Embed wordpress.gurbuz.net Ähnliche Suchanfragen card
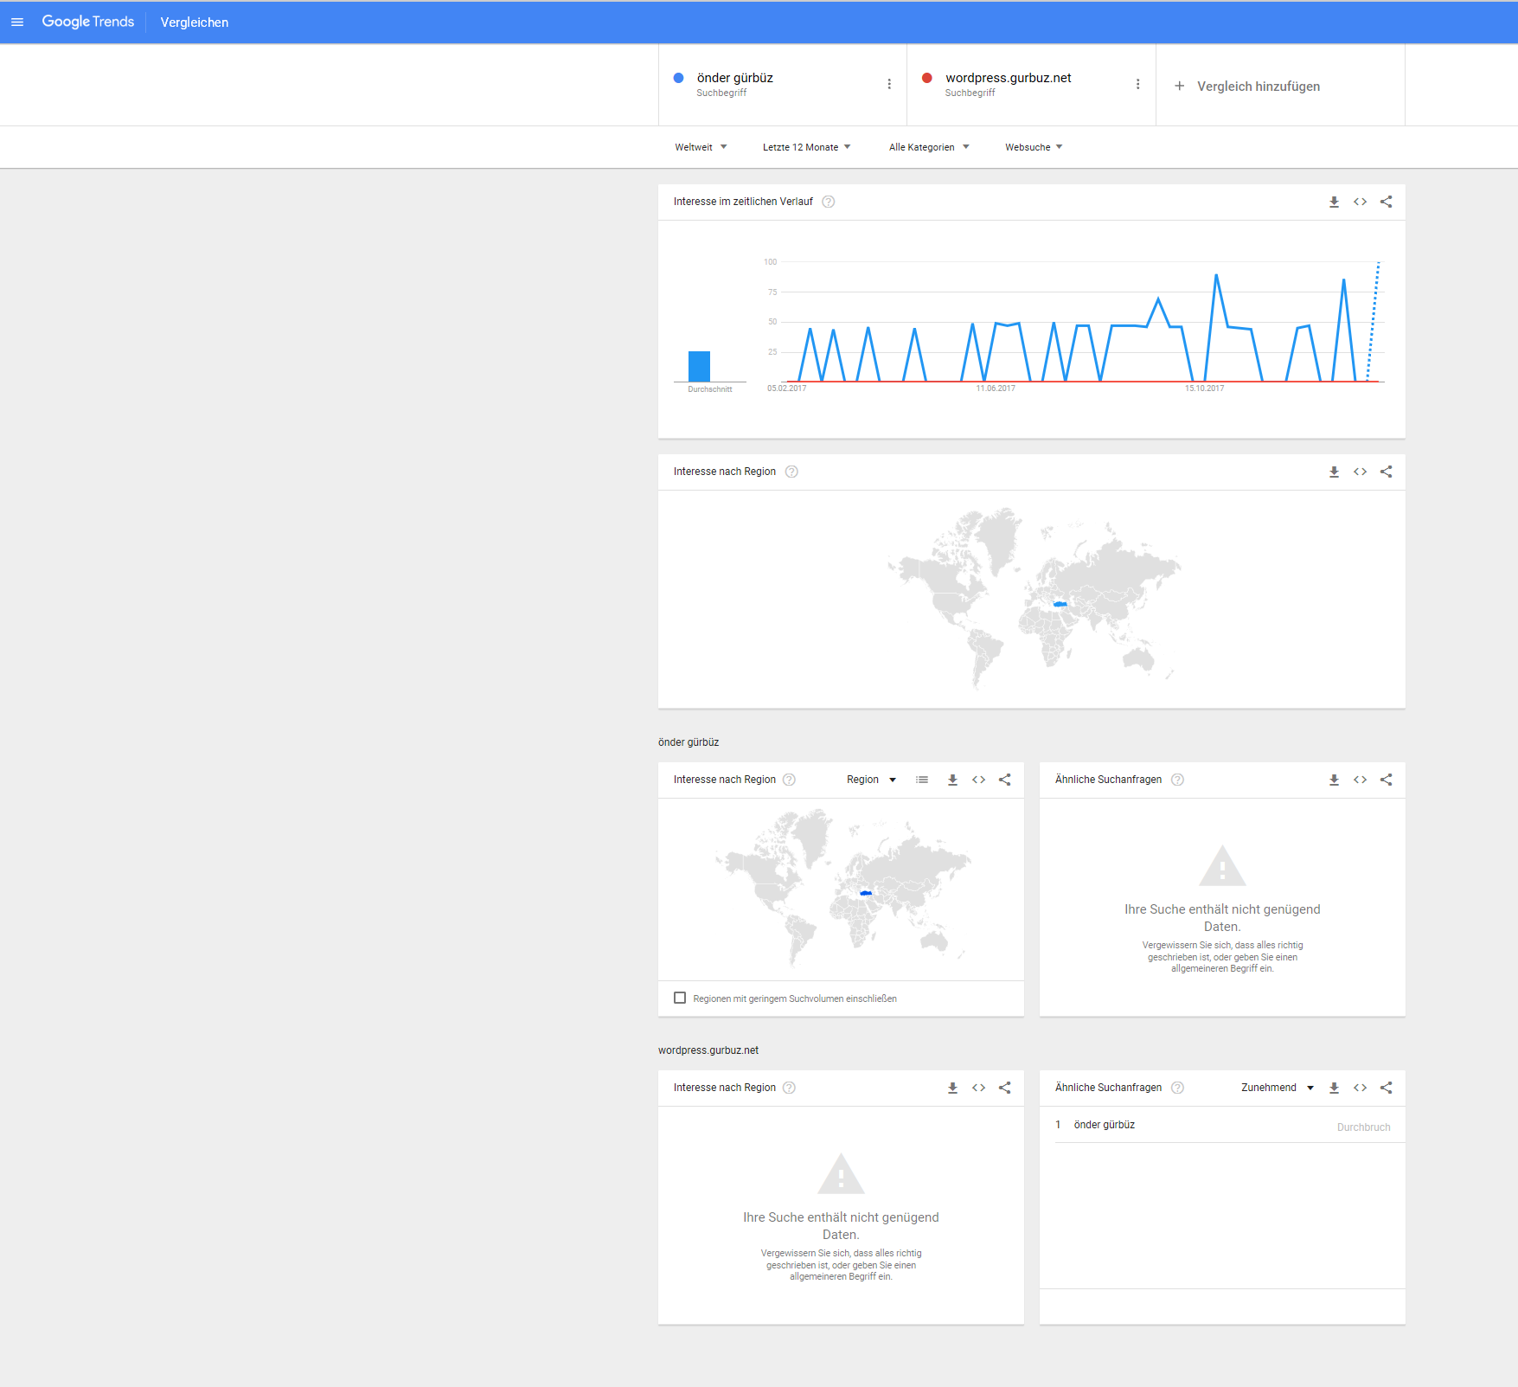Image resolution: width=1518 pixels, height=1387 pixels. 1360,1088
